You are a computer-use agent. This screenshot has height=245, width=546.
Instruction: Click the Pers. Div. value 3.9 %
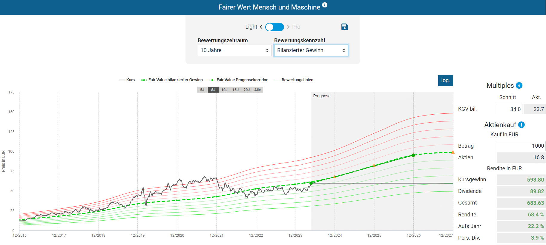click(x=521, y=238)
